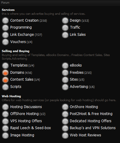Open OffShore Hosting forum link

[24, 114]
